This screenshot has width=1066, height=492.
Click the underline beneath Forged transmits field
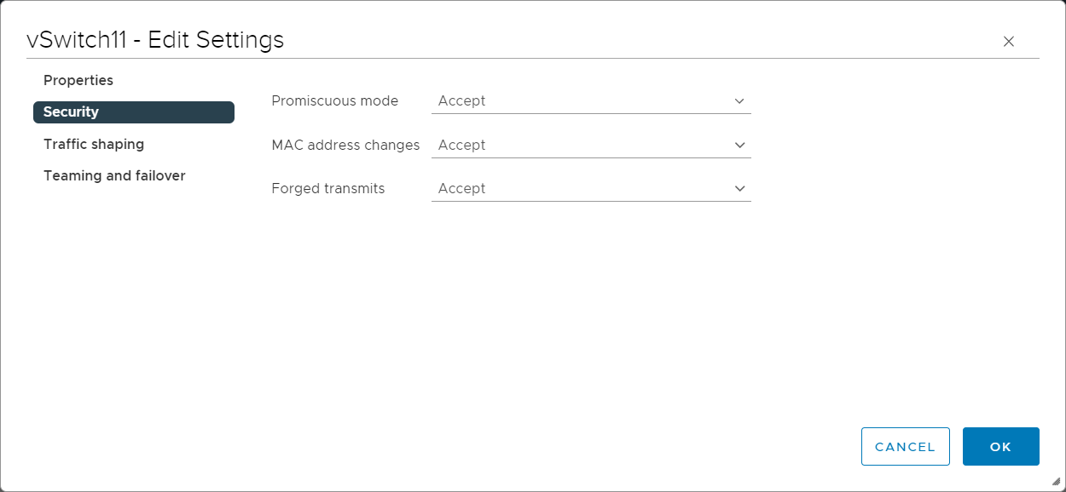tap(591, 201)
